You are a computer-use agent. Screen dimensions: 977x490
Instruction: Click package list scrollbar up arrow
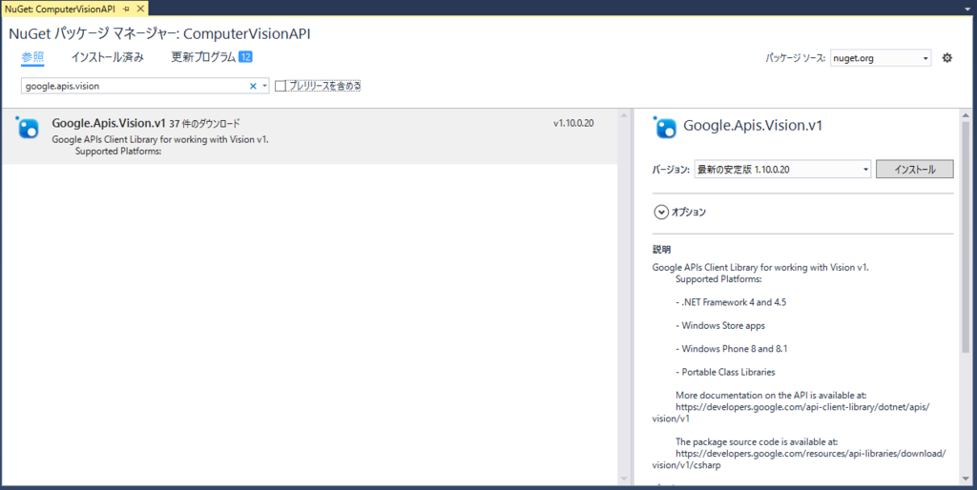(624, 115)
